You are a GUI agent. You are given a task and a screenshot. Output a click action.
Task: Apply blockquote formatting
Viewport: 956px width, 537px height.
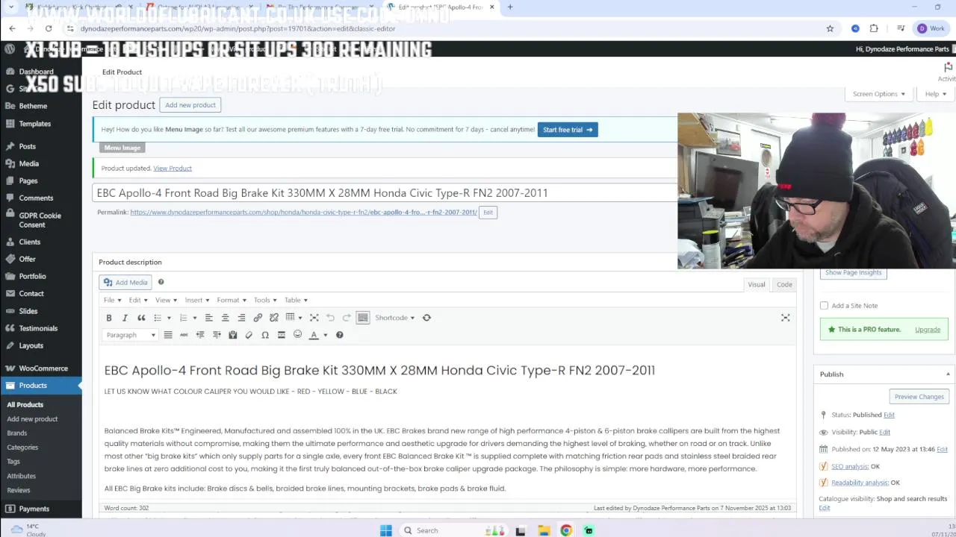pos(141,318)
